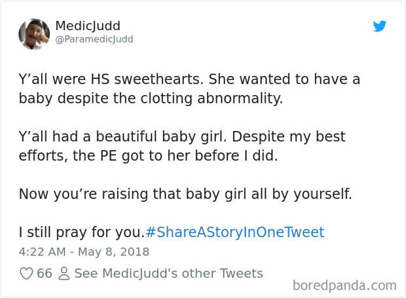Click the 66 likes count

(x=45, y=273)
